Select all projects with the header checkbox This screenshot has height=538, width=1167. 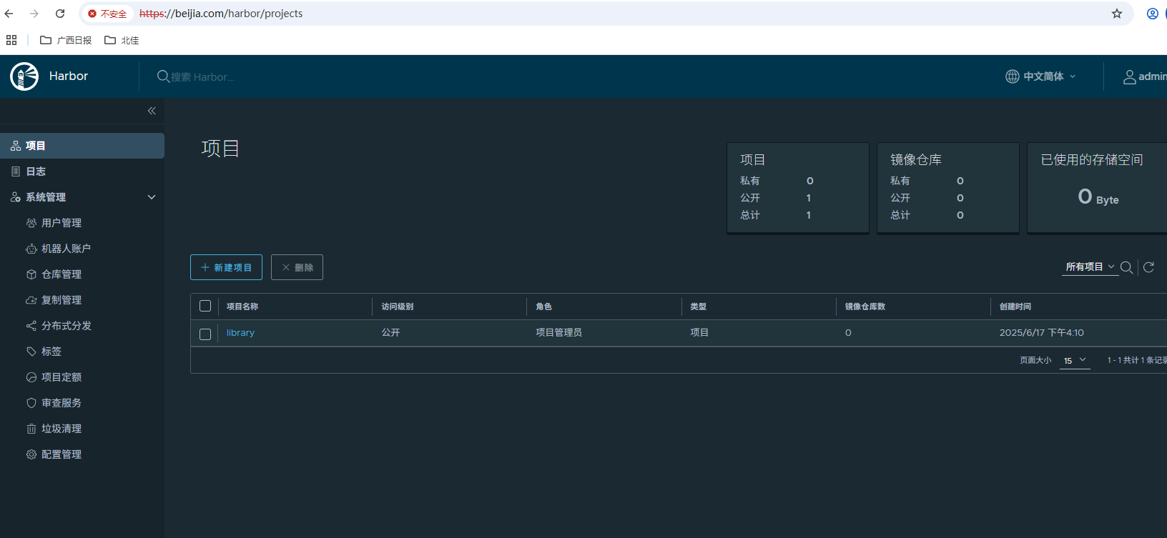click(x=205, y=307)
